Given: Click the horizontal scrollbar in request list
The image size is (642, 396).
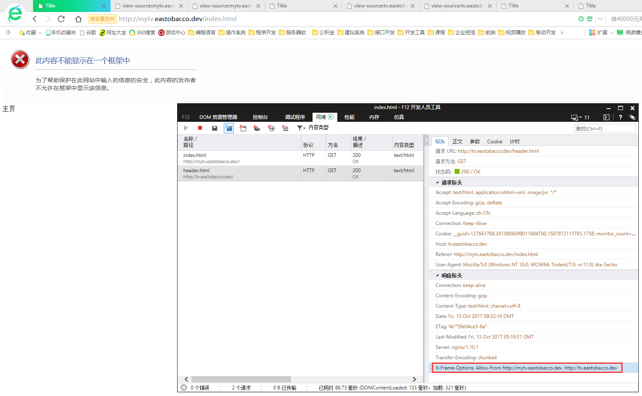Looking at the screenshot, I should pos(241,379).
